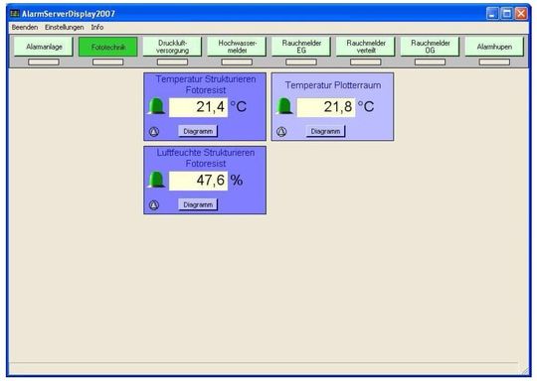Click green alarm light in Luftfeuchte panel
The image size is (537, 381).
coord(156,180)
